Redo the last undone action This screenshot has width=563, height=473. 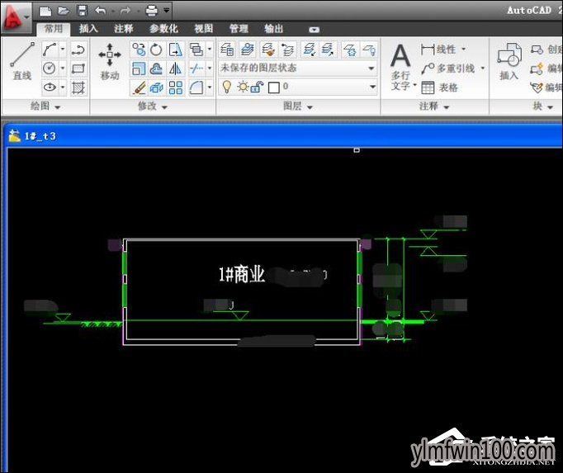(125, 11)
